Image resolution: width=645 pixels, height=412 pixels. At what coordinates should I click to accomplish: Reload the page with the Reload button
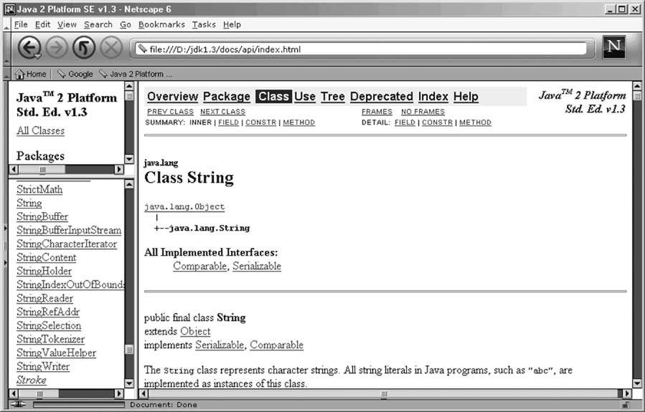(x=84, y=48)
